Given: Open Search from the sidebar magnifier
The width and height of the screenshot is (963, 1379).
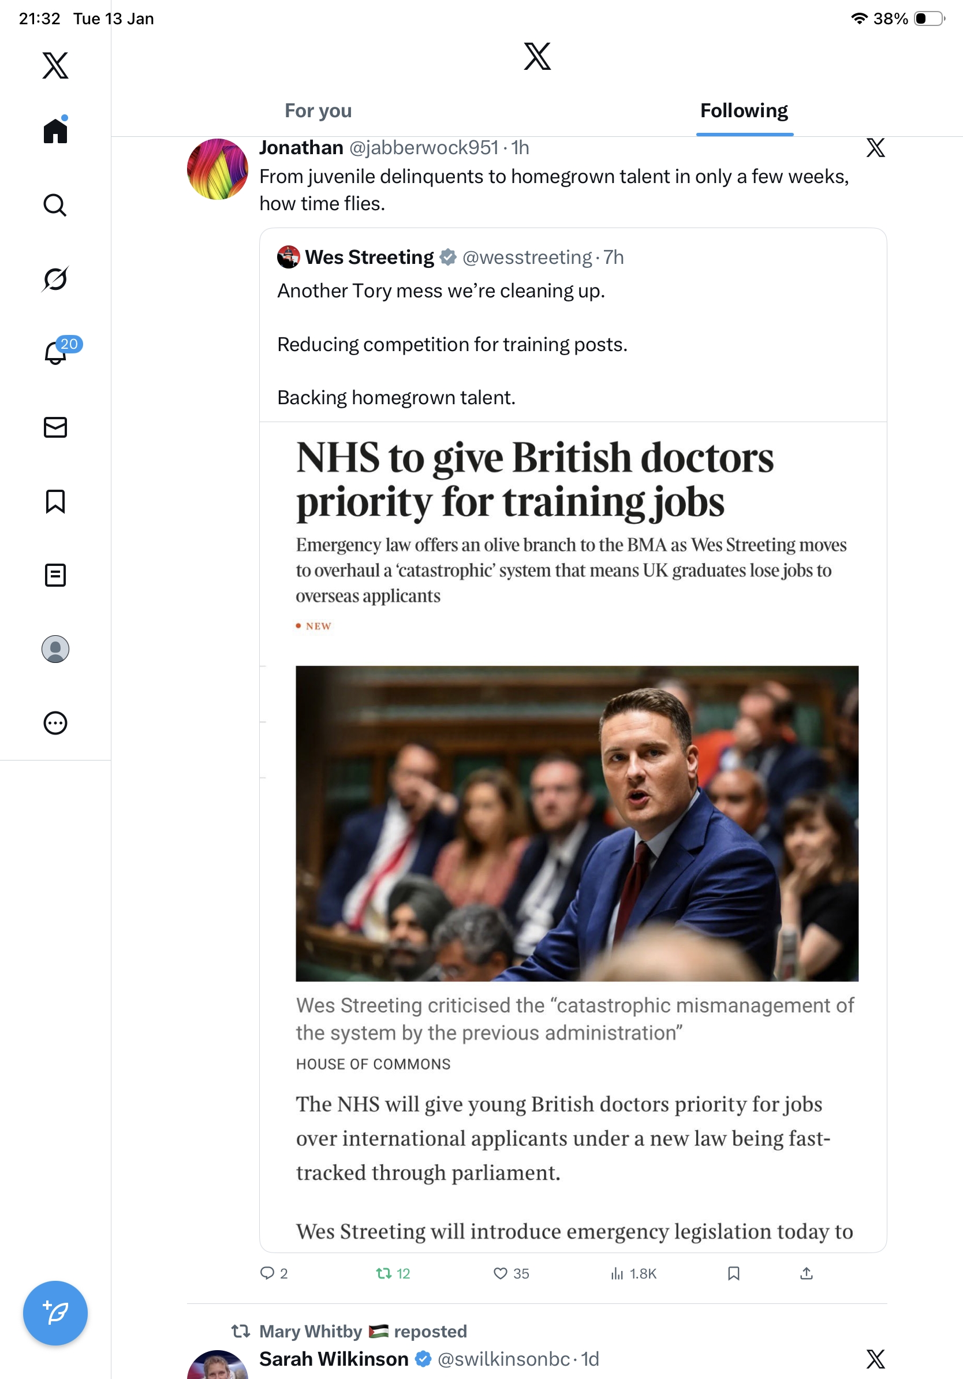Looking at the screenshot, I should tap(55, 205).
